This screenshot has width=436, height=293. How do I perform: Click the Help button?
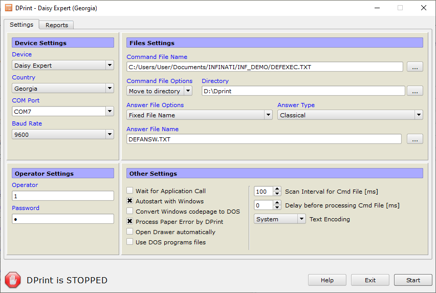[x=327, y=280]
